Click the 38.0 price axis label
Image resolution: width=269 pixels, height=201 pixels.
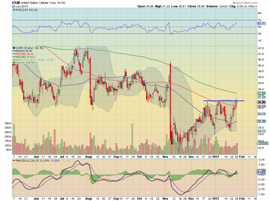[261, 89]
